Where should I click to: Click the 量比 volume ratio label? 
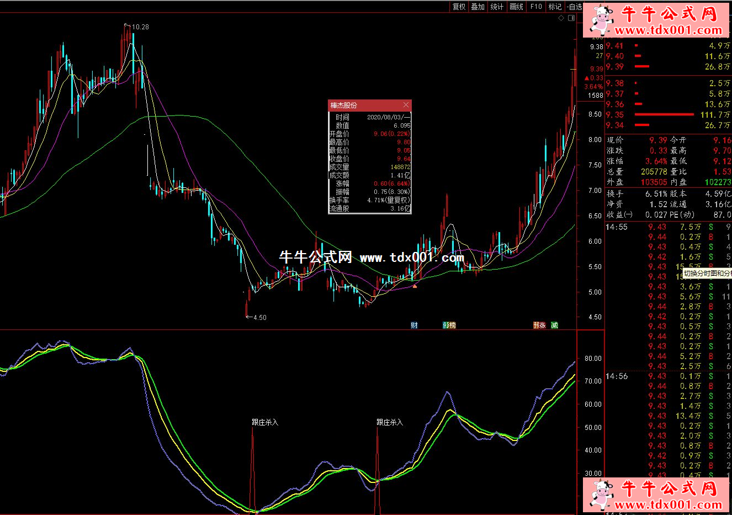pos(678,172)
